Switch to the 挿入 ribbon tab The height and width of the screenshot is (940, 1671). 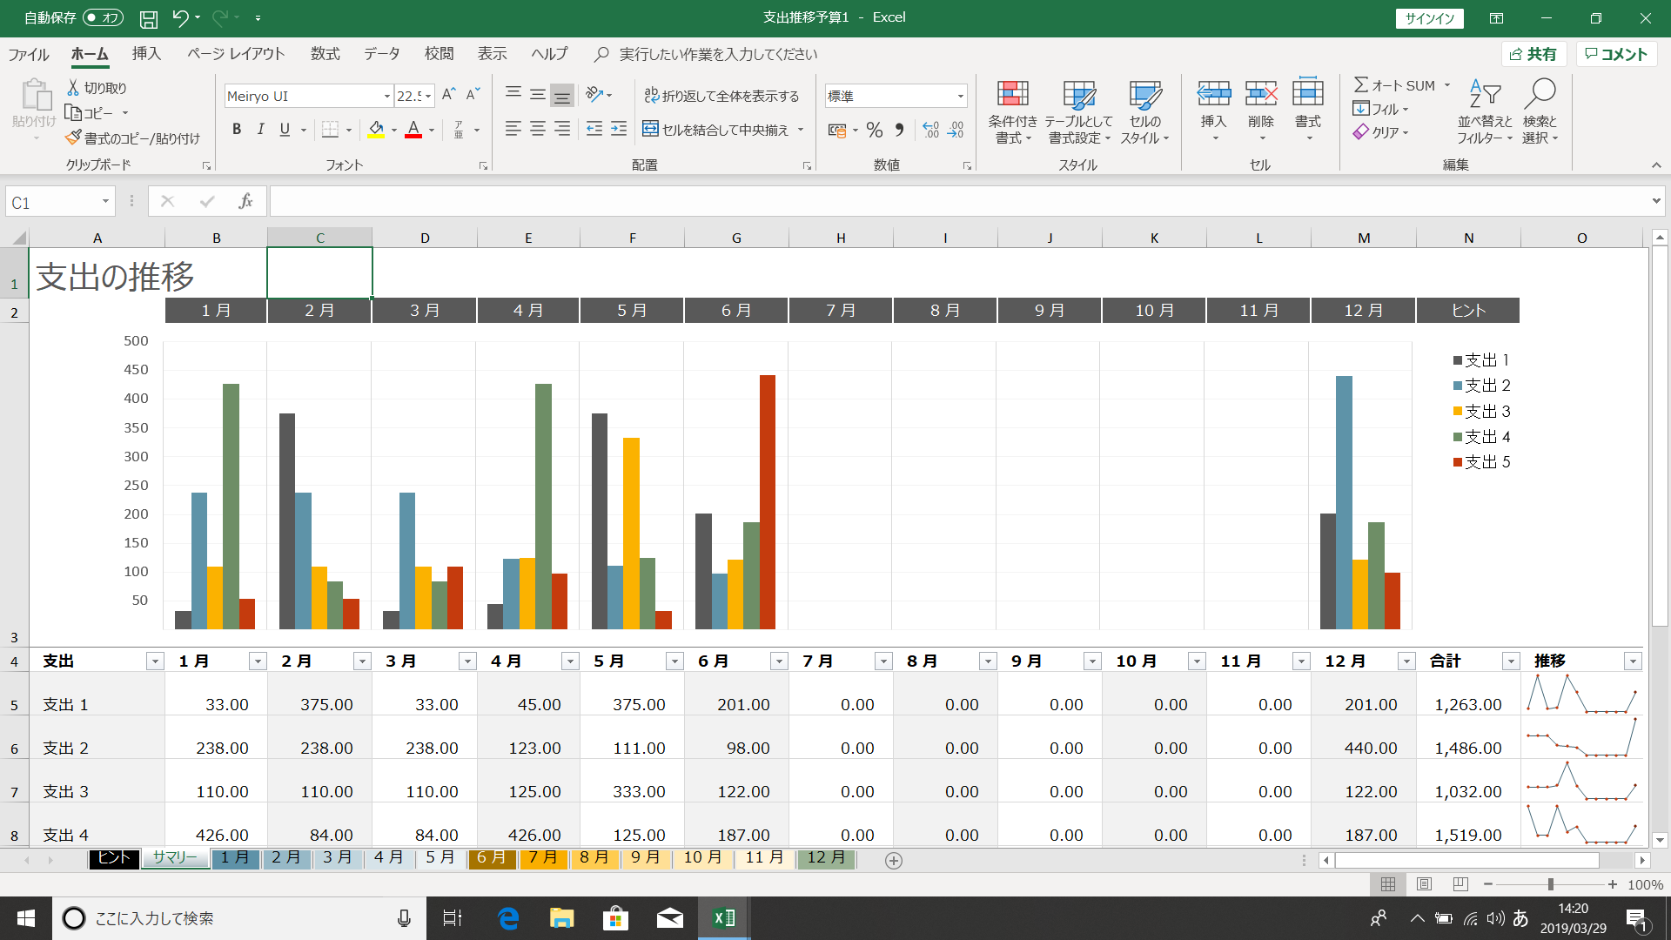tap(145, 53)
